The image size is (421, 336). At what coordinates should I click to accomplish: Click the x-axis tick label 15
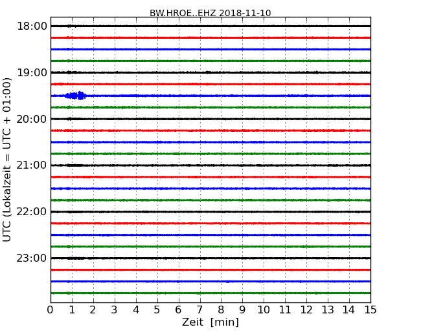(370, 310)
